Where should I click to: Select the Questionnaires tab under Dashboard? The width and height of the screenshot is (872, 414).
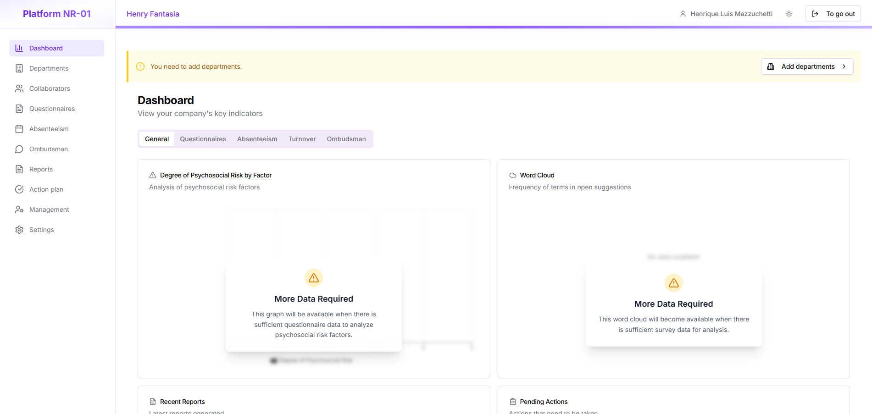pos(203,138)
